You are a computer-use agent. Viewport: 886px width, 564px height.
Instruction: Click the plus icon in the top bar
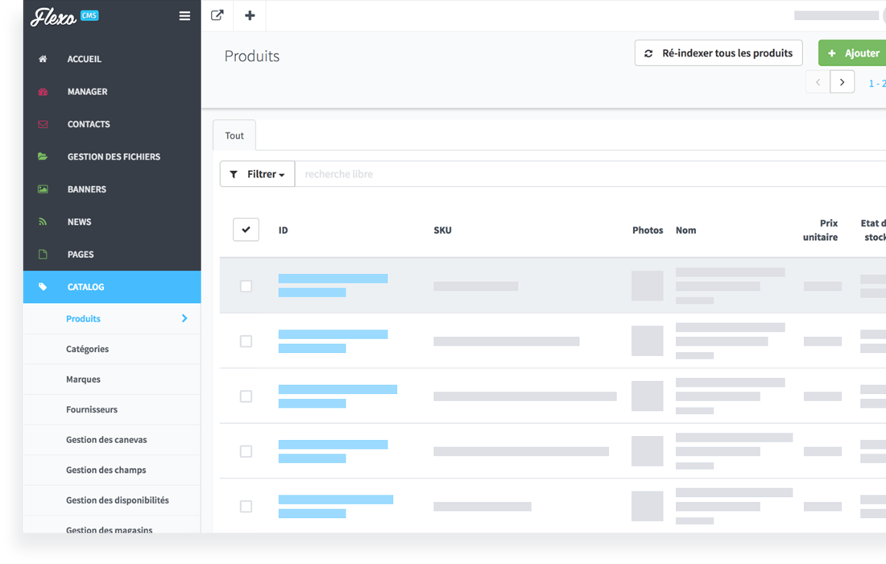point(250,15)
